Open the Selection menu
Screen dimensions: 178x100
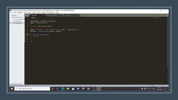[x=20, y=12]
